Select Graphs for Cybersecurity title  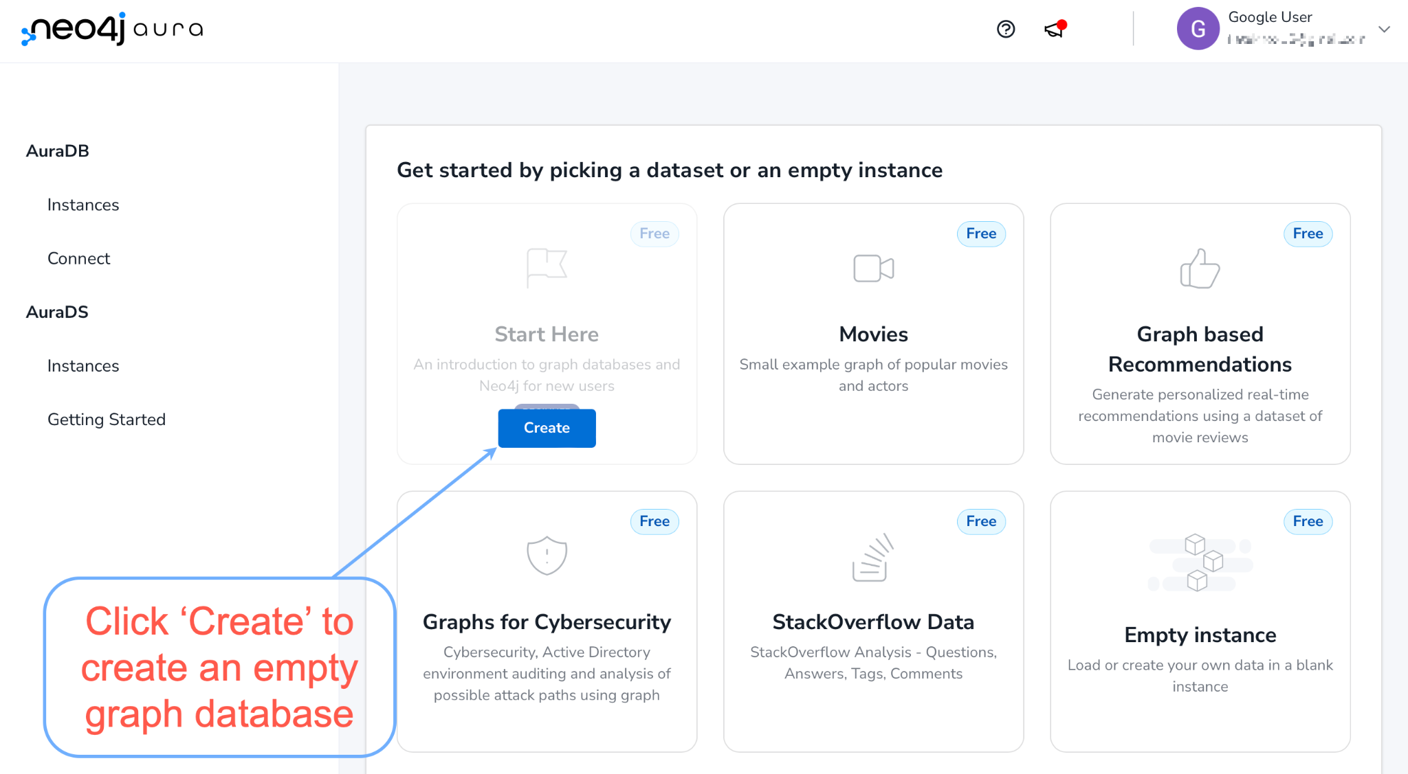[x=547, y=622]
